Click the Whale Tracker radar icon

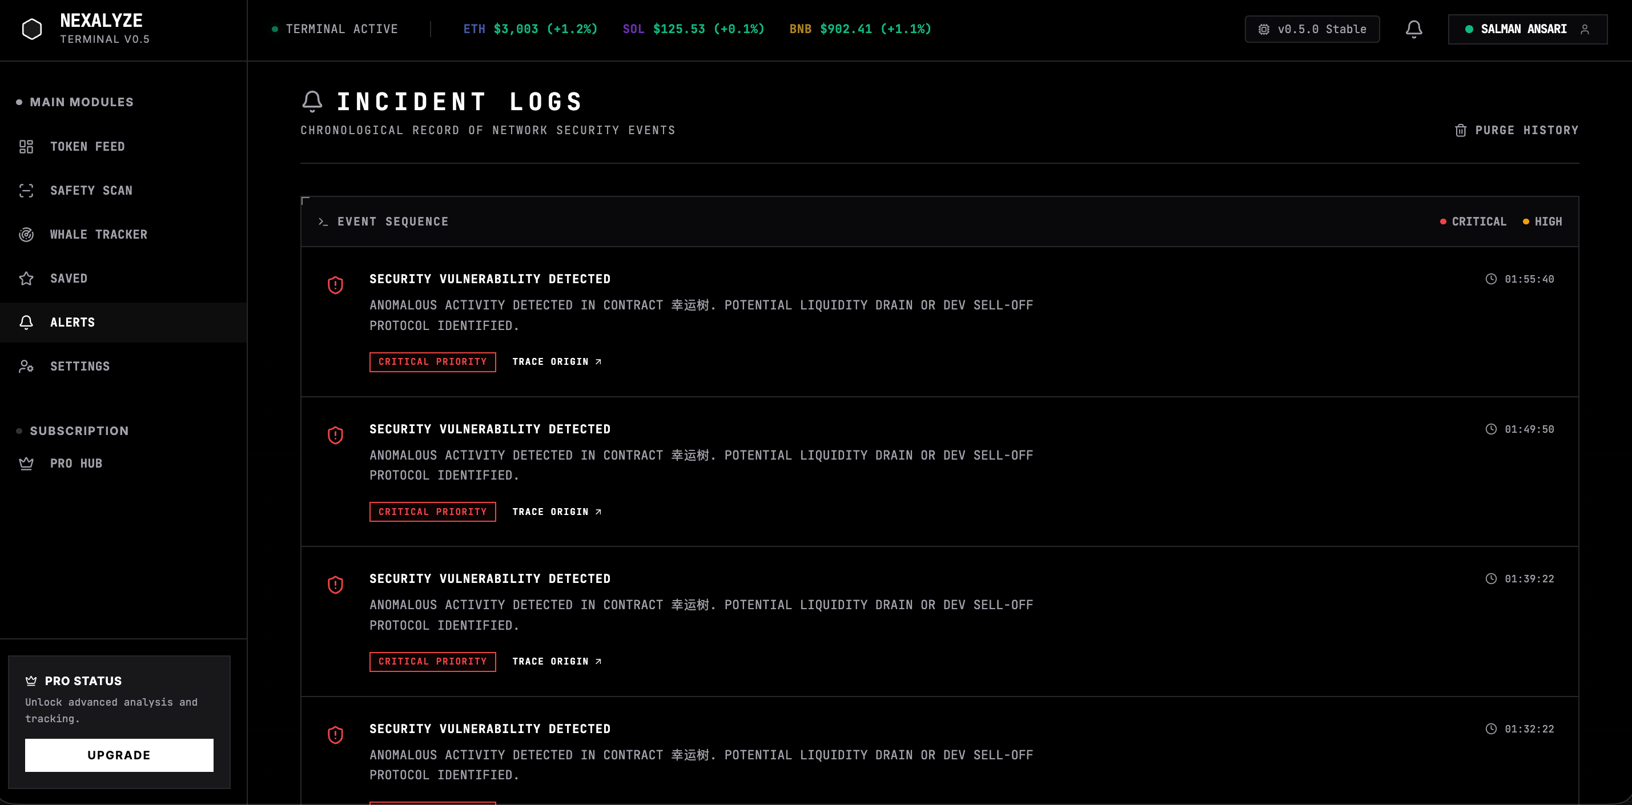(26, 235)
